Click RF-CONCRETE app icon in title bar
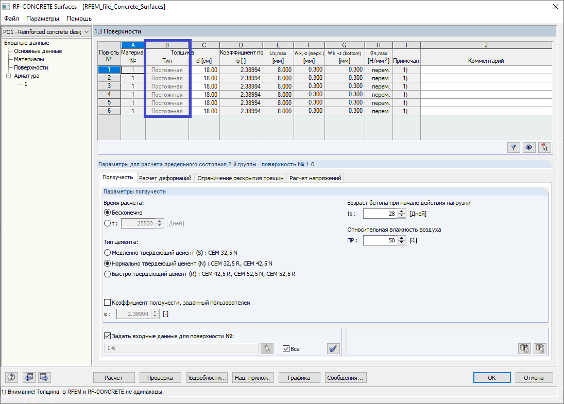Viewport: 564px width, 404px height. [6, 7]
